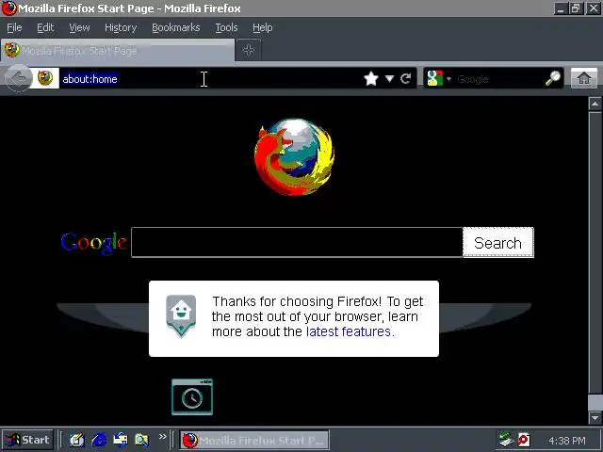Expand the quick launch overflow chevron

pos(163,436)
